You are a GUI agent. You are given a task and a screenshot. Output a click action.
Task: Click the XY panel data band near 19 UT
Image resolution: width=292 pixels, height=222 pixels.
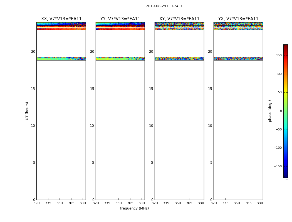[179, 59]
